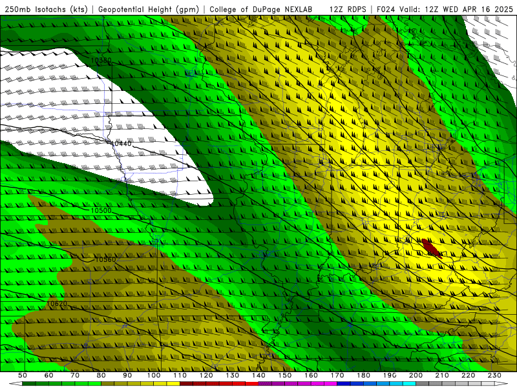Image resolution: width=517 pixels, height=387 pixels.
Task: Click the 80 value on color scale
Action: [101, 375]
